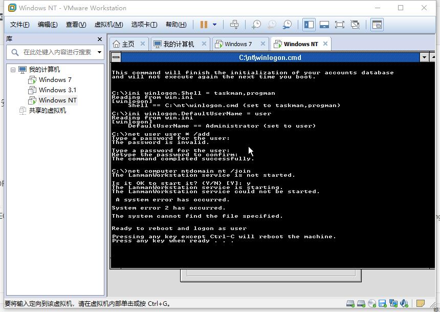Close the 我的计算机 tab
440x312 pixels.
pos(204,44)
